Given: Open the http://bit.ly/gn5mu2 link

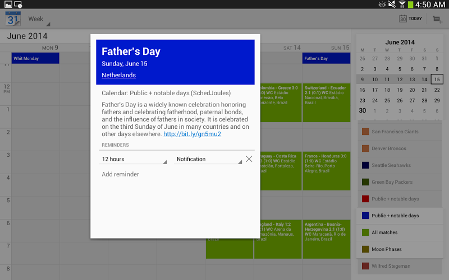Looking at the screenshot, I should 192,134.
